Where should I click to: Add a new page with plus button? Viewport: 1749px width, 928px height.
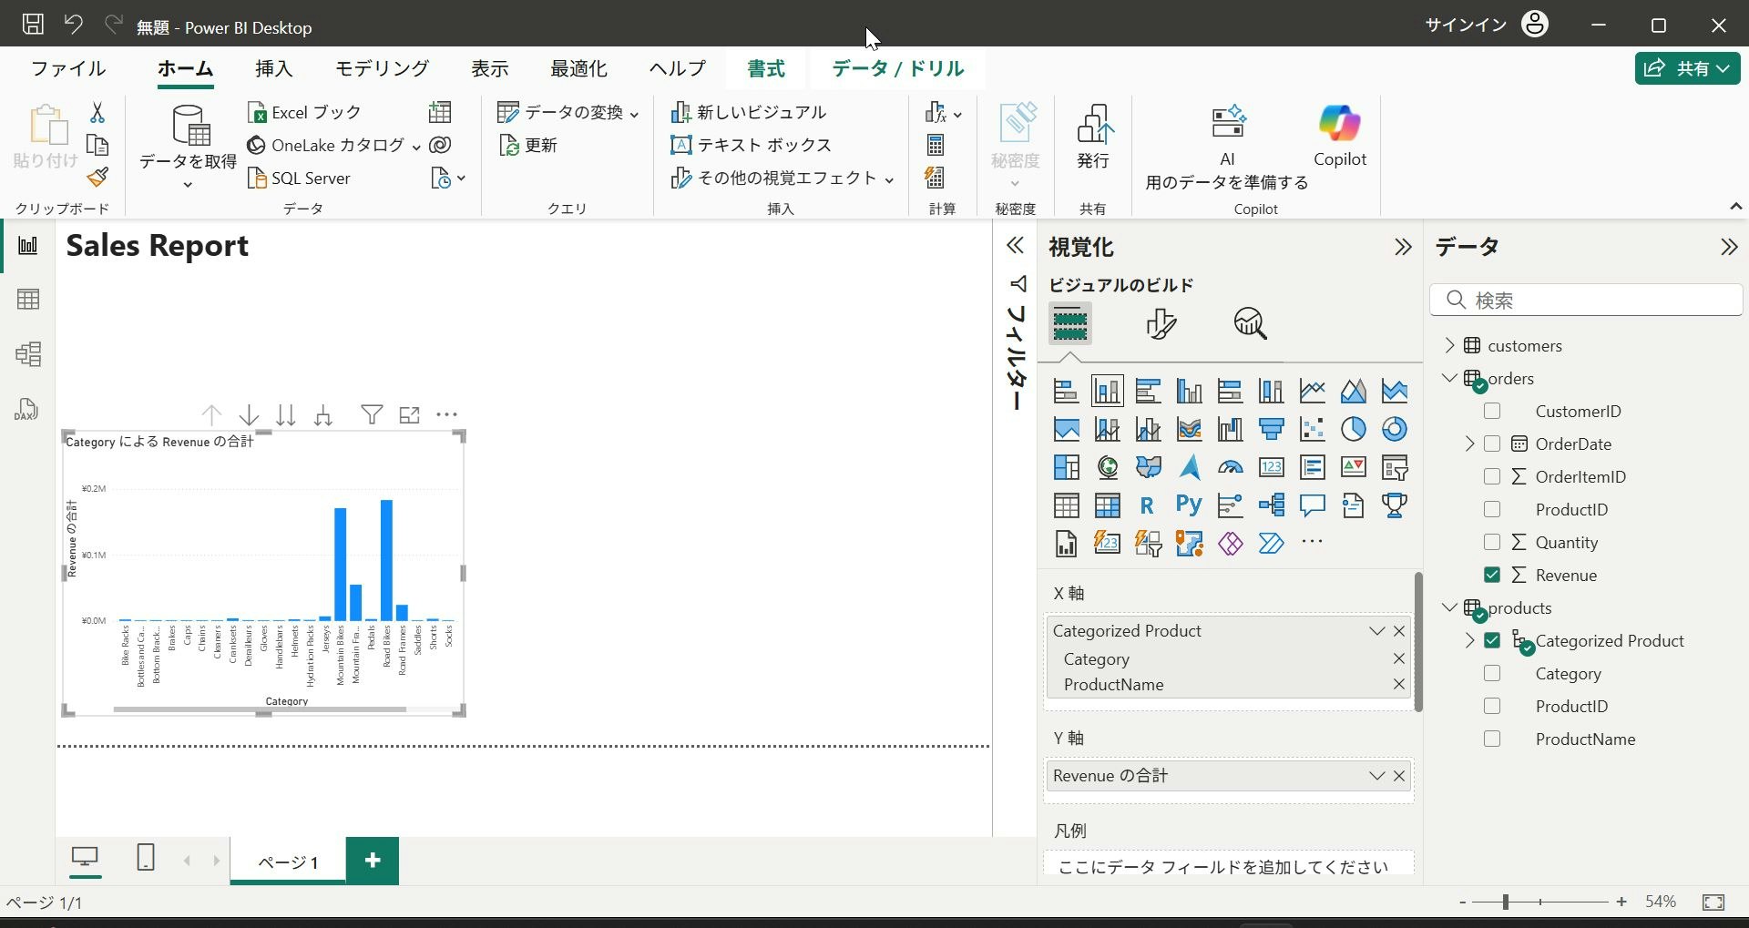coord(372,861)
